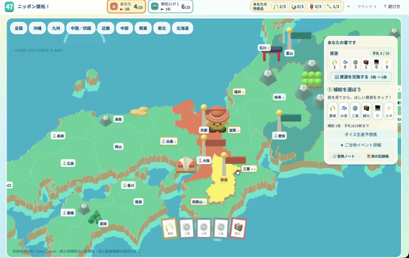
Task: Choose the 水産 fishery supply resource
Action: tap(344, 111)
